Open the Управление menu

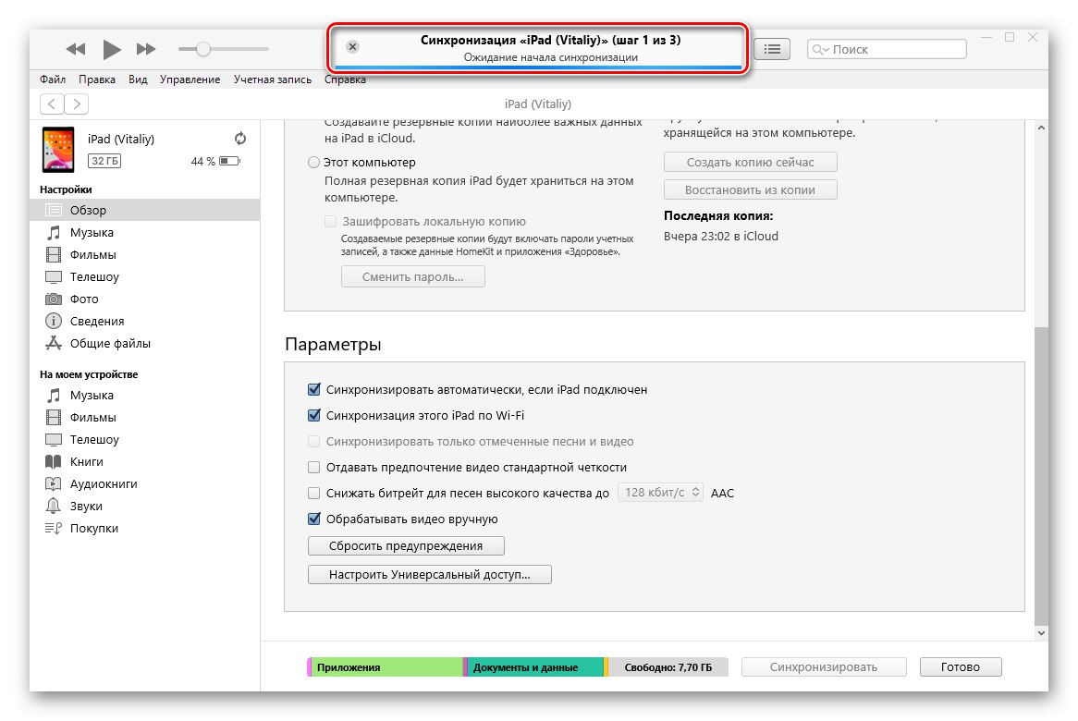click(190, 79)
